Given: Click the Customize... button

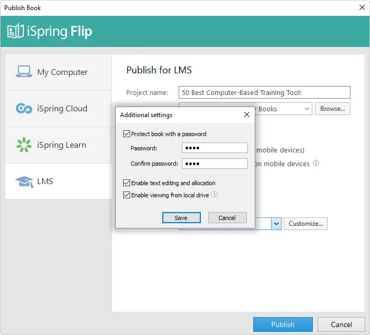Looking at the screenshot, I should (306, 224).
